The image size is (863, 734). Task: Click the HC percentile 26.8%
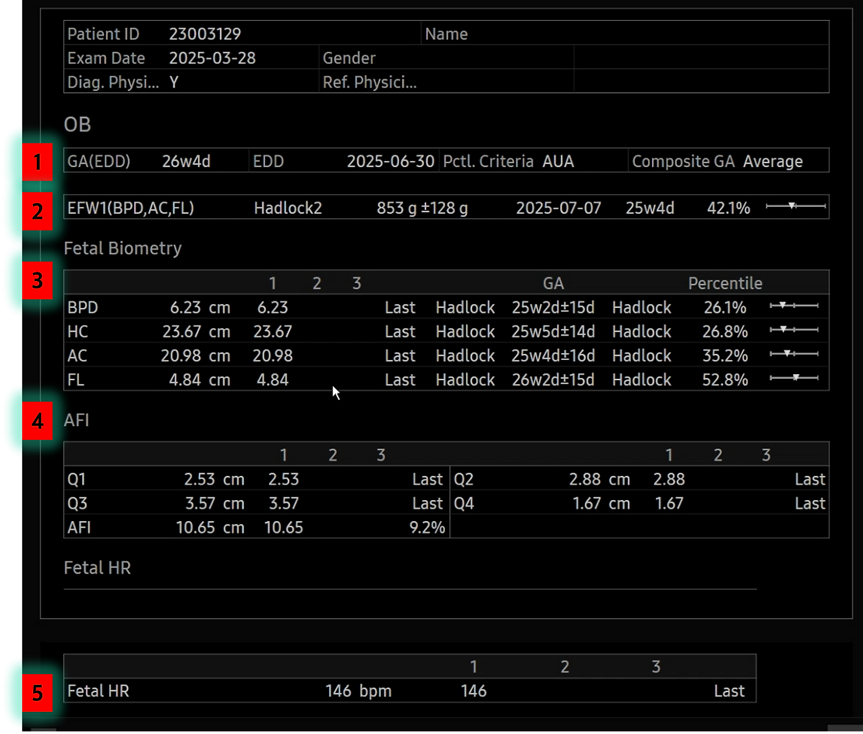click(725, 332)
